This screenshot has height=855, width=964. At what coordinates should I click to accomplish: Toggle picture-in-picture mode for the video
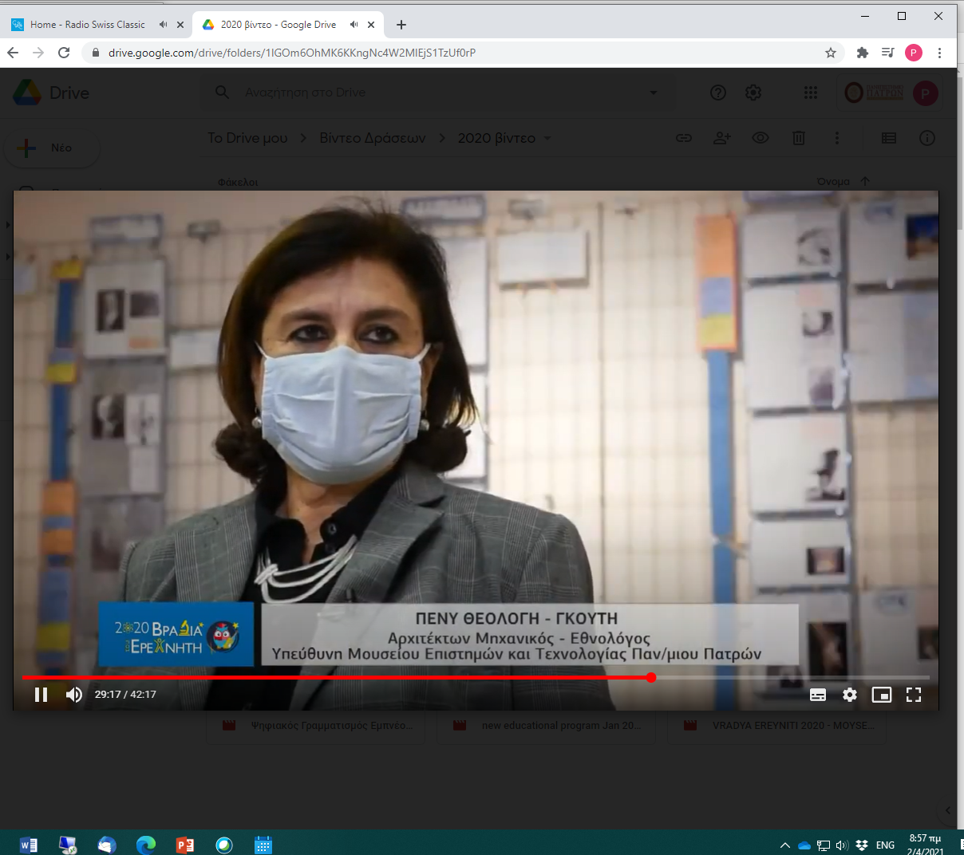[882, 695]
